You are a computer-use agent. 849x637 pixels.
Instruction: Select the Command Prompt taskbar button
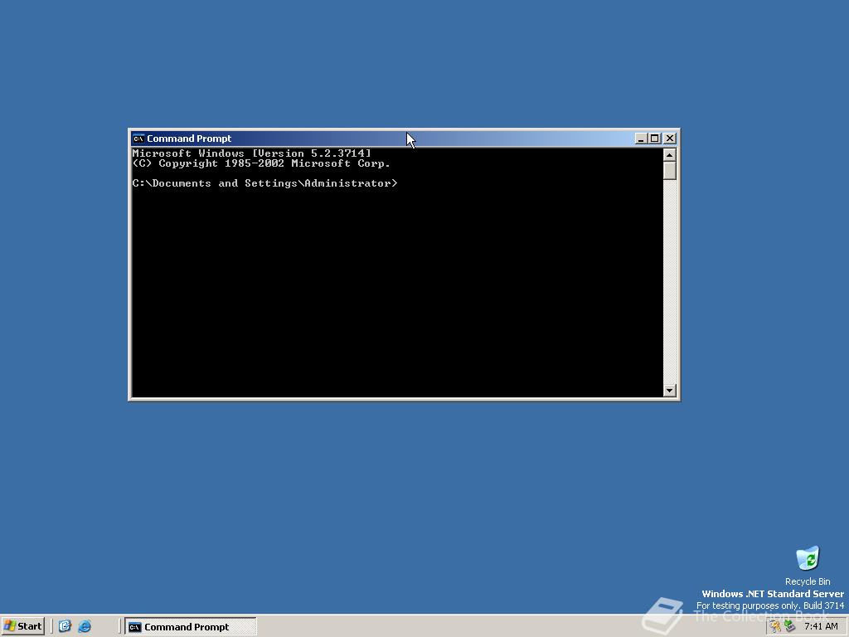[191, 627]
